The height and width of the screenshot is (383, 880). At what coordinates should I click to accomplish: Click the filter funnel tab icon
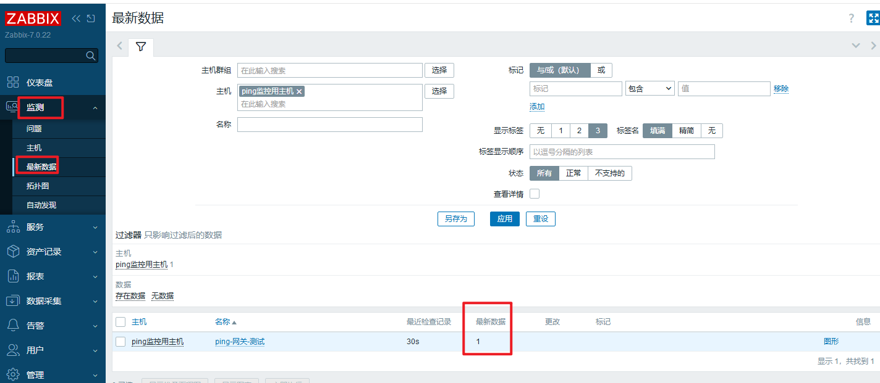tap(141, 47)
